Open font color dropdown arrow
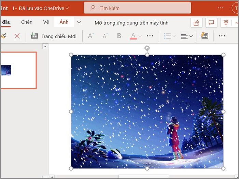239x179 pixels. pos(140,36)
